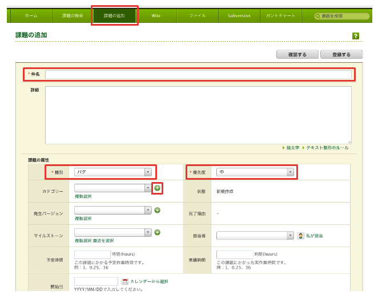The height and width of the screenshot is (303, 378).
Task: Focus the 件名 input field
Action: tap(198, 74)
